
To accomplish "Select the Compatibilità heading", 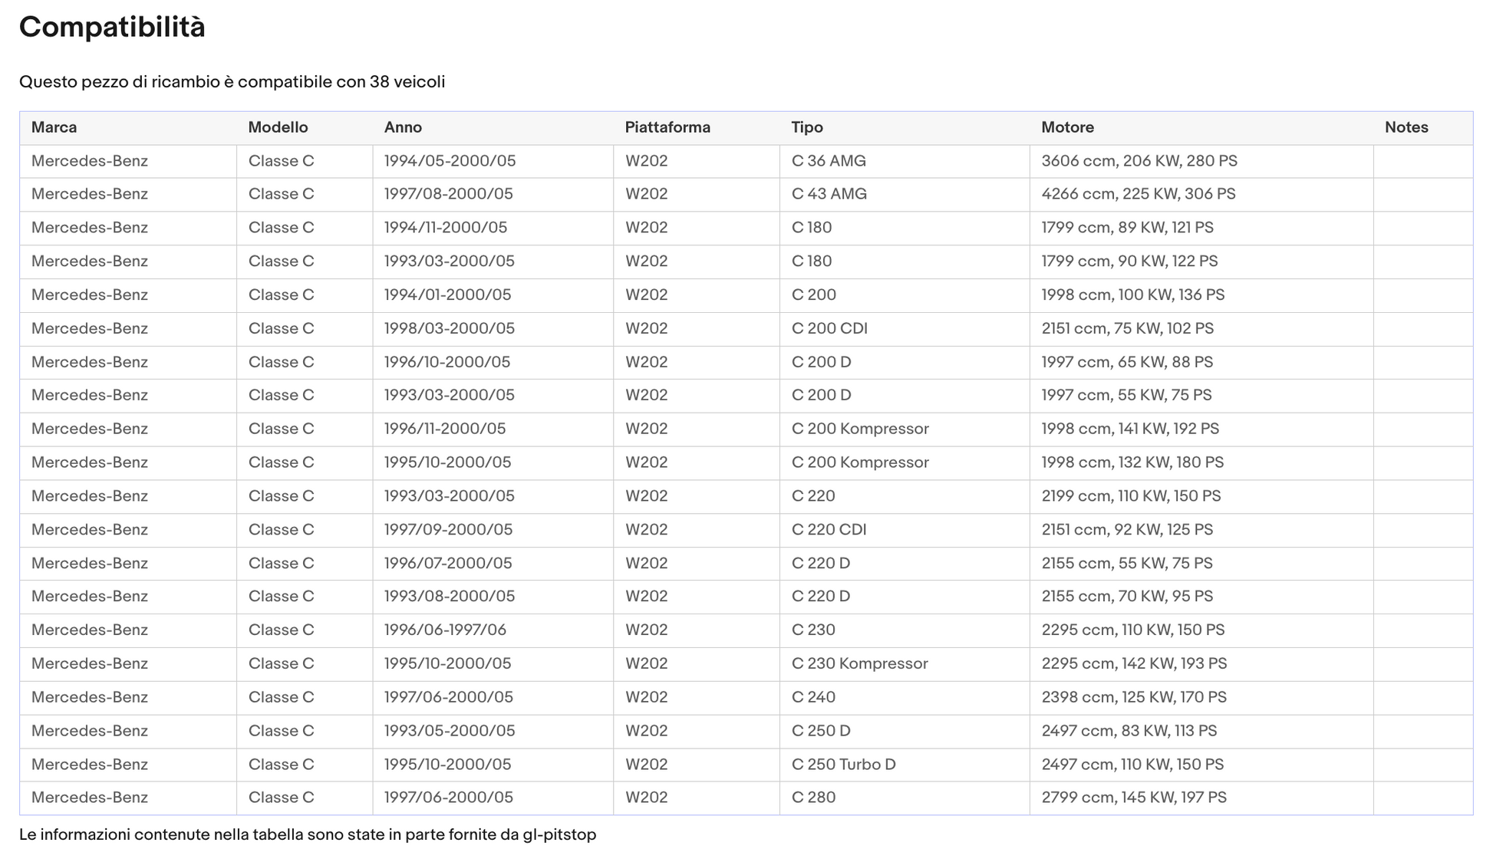I will point(112,28).
